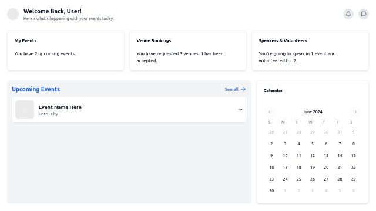Open the My Events card

coord(66,51)
